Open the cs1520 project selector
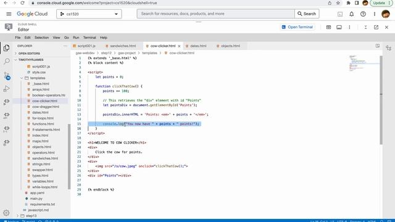The image size is (395, 222). click(x=89, y=14)
